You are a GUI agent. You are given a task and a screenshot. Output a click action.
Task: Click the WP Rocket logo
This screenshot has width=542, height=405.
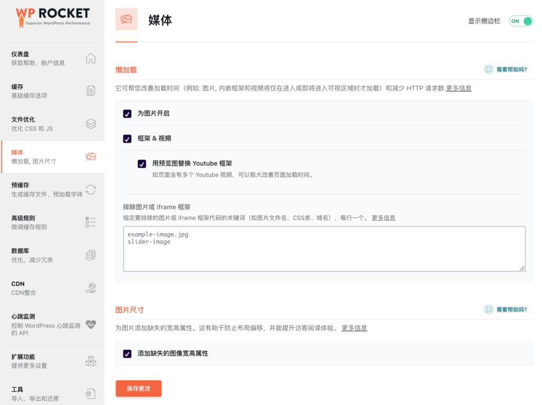(x=52, y=16)
